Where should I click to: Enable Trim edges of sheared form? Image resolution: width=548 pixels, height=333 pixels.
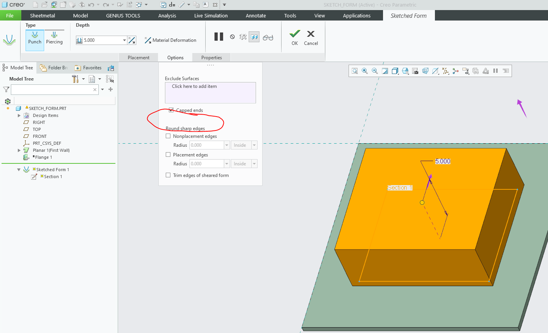[168, 175]
